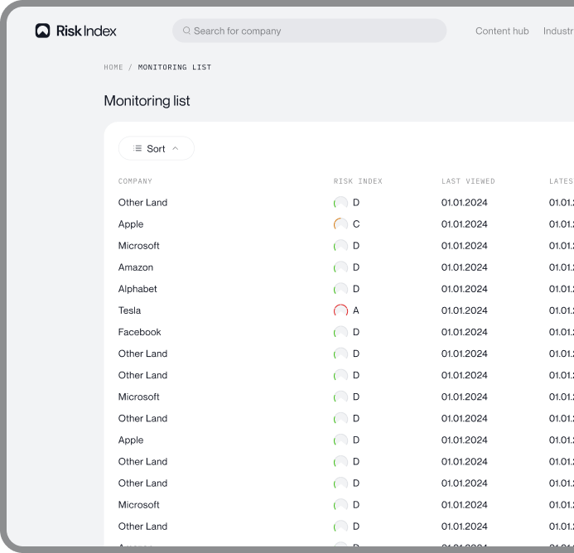574x553 pixels.
Task: Click Amazon's risk gauge icon
Action: point(340,267)
